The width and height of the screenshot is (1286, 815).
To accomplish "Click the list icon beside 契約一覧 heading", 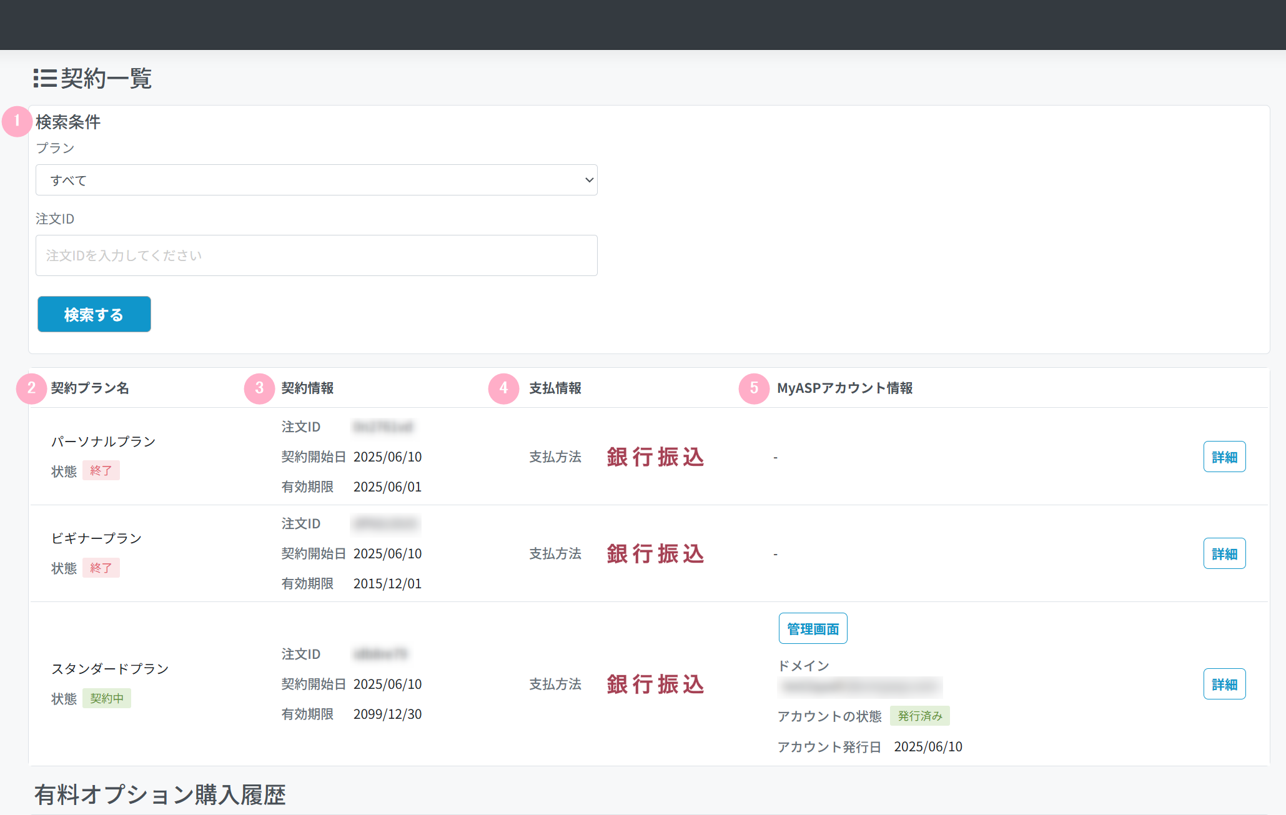I will tap(45, 79).
